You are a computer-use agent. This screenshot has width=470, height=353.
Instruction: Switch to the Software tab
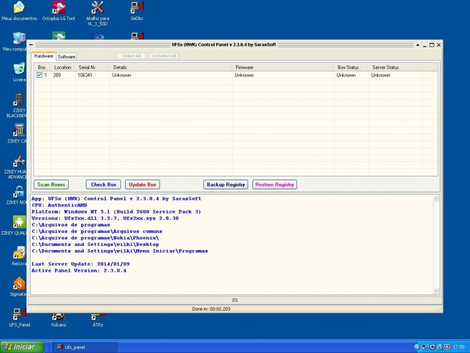coord(66,56)
